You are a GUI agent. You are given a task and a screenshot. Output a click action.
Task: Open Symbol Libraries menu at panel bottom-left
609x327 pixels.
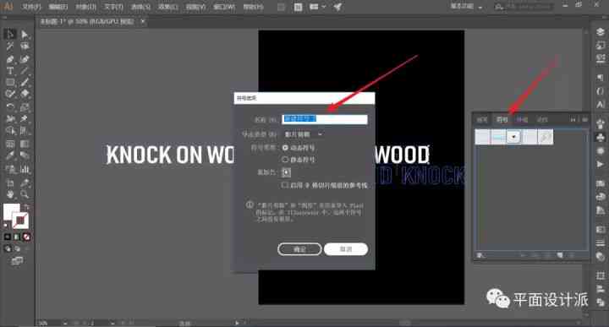(x=480, y=256)
